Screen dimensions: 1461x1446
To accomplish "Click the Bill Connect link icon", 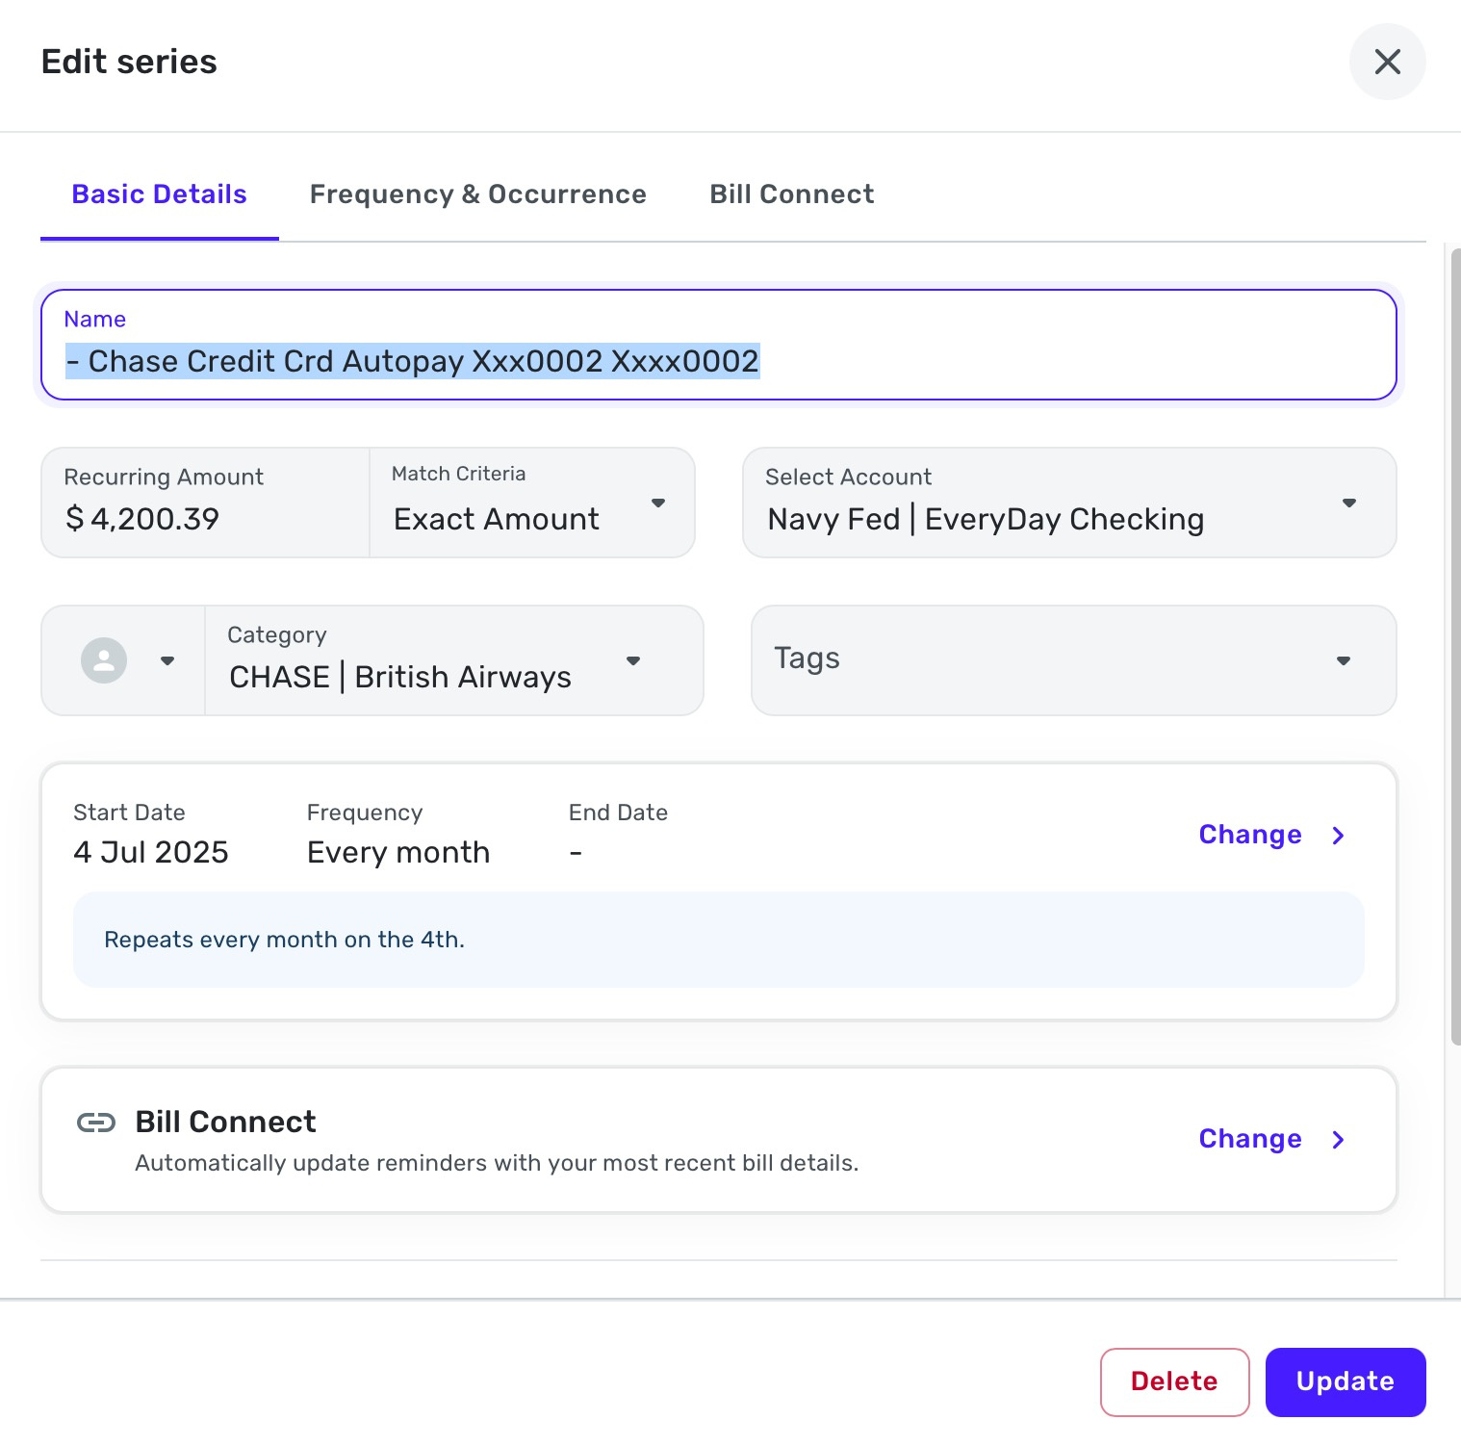I will coord(96,1123).
